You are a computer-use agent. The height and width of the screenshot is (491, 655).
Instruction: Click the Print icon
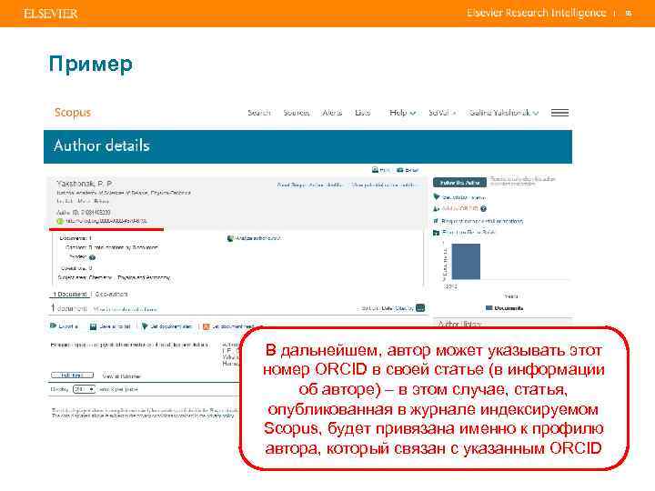(x=375, y=169)
